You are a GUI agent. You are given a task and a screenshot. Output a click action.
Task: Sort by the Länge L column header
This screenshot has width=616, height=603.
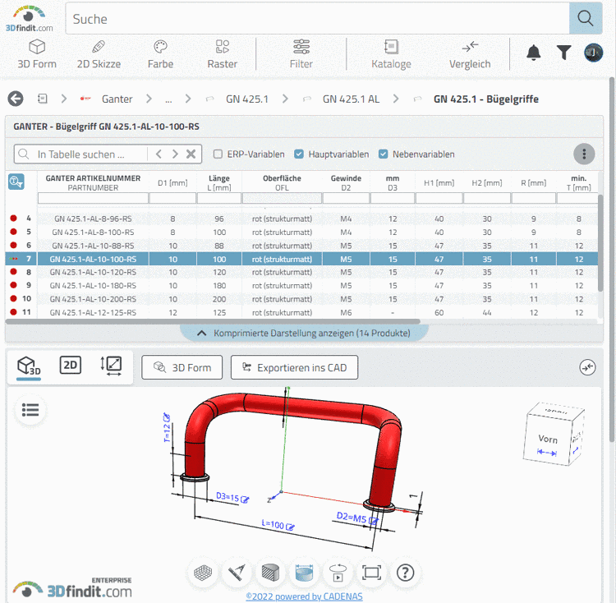click(x=219, y=182)
